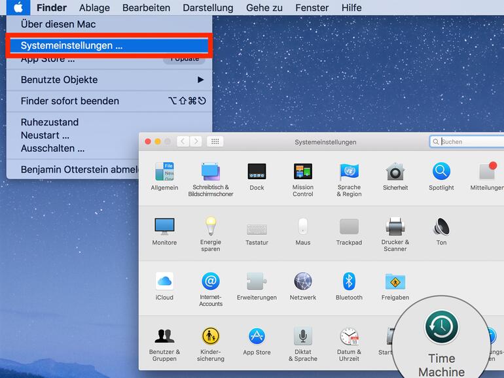Open Diktat & Sprache settings
This screenshot has width=504, height=378.
point(303,344)
